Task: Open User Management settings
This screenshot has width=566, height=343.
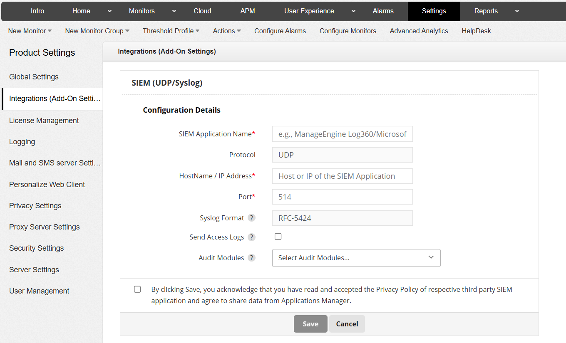Action: point(39,291)
